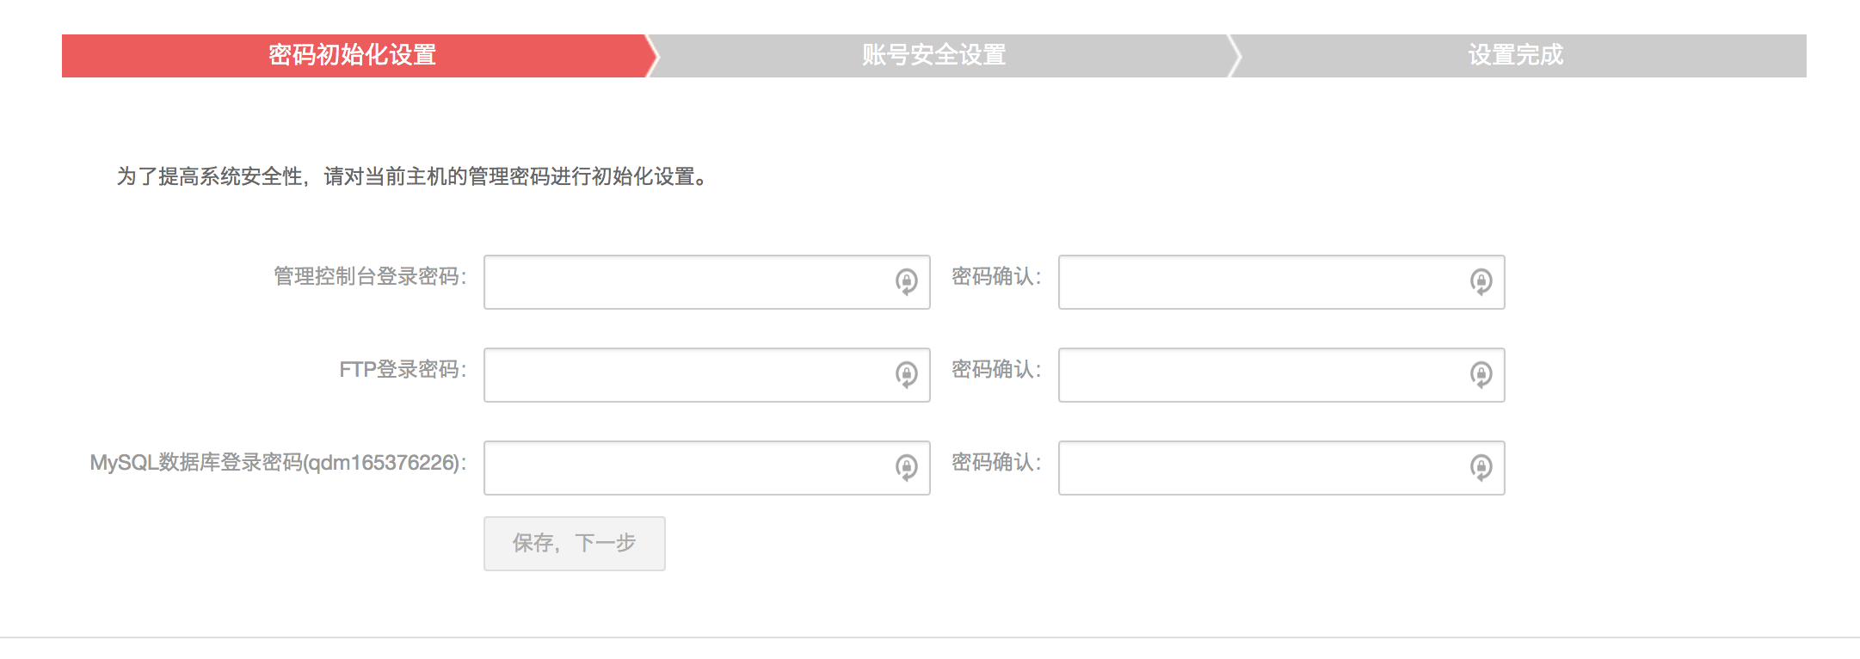Select the 密码初始化设置 step tab
The width and height of the screenshot is (1860, 659).
(x=353, y=55)
